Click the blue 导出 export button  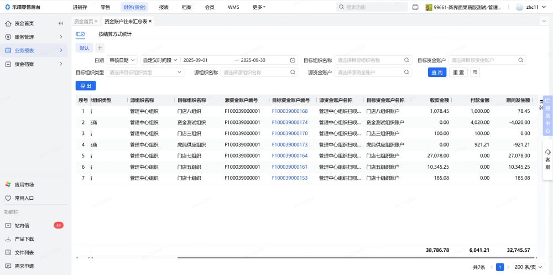coord(86,86)
